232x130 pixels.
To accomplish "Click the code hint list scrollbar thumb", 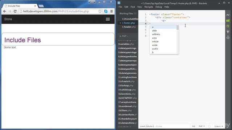I will (178, 27).
